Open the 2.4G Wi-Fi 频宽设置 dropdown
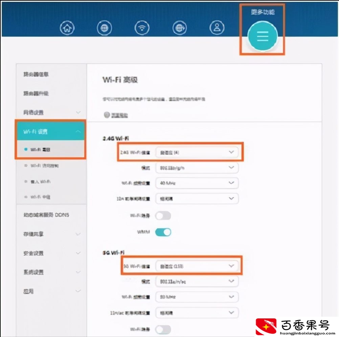This screenshot has width=339, height=337. point(197,183)
